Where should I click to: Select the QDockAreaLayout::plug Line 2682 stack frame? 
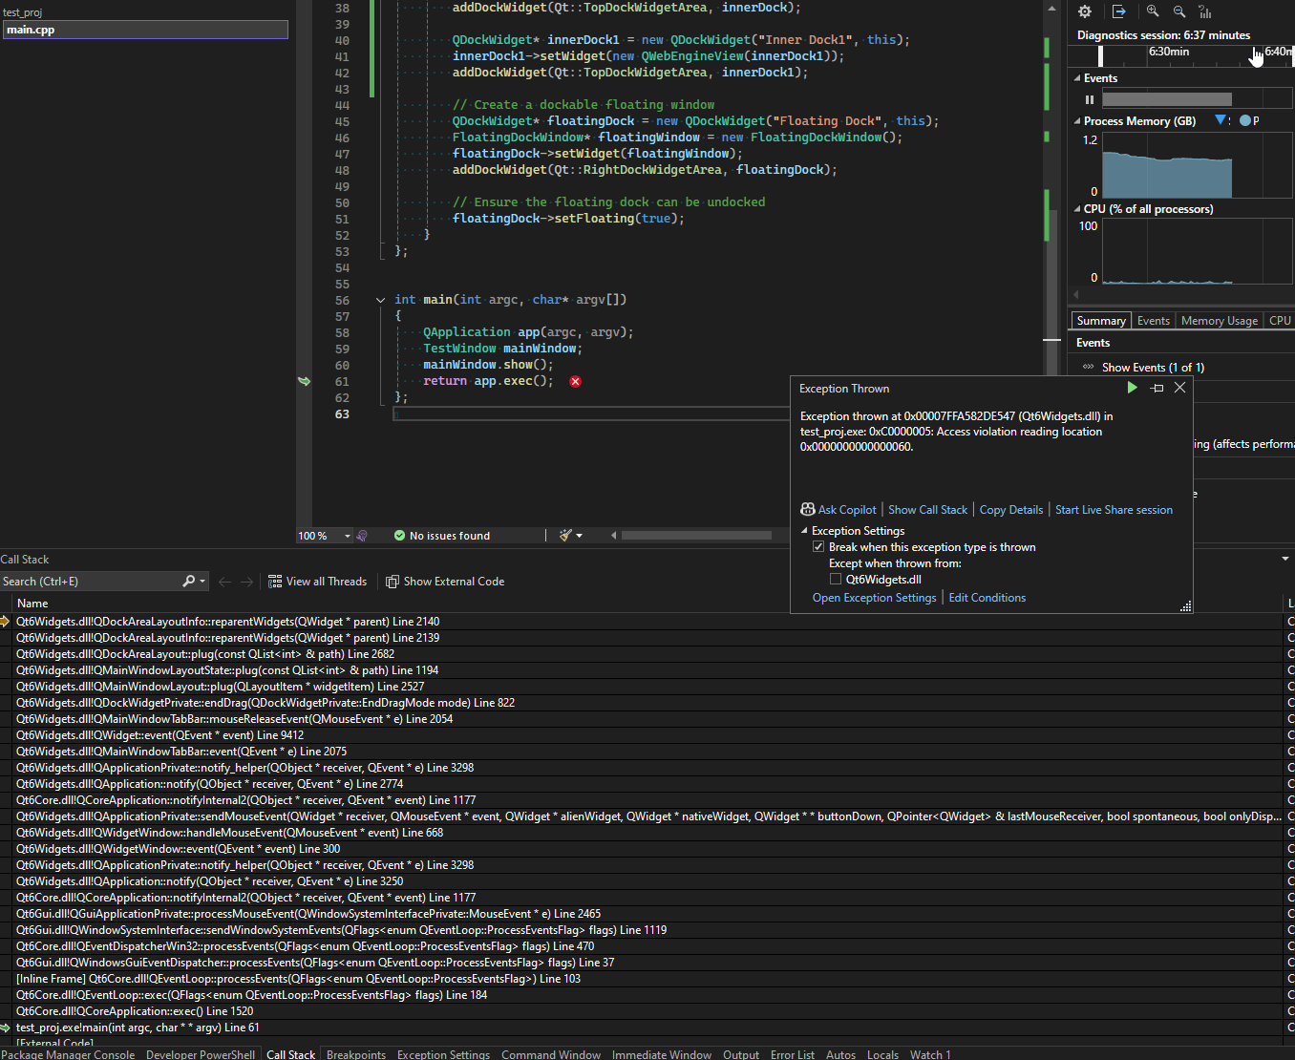coord(647,654)
